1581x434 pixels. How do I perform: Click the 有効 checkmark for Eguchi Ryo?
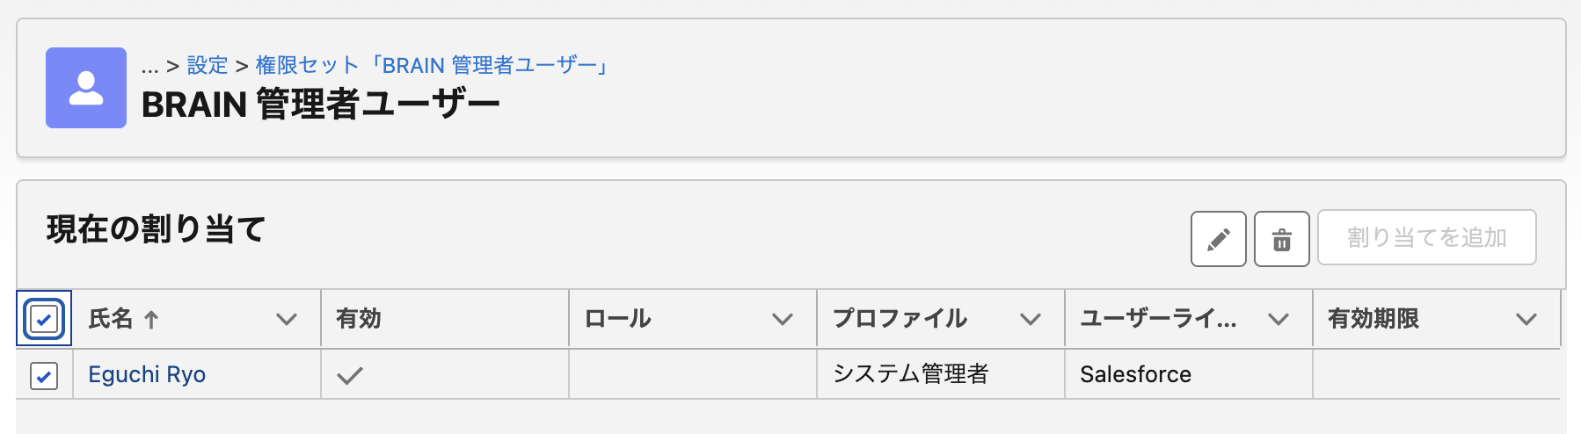click(x=349, y=376)
